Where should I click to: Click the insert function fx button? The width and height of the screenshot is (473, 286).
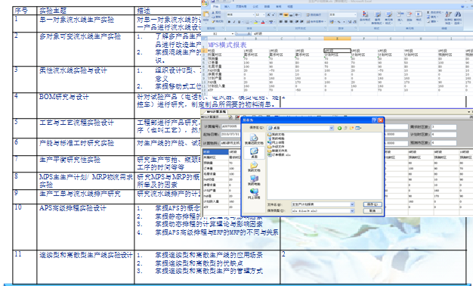pyautogui.click(x=249, y=33)
